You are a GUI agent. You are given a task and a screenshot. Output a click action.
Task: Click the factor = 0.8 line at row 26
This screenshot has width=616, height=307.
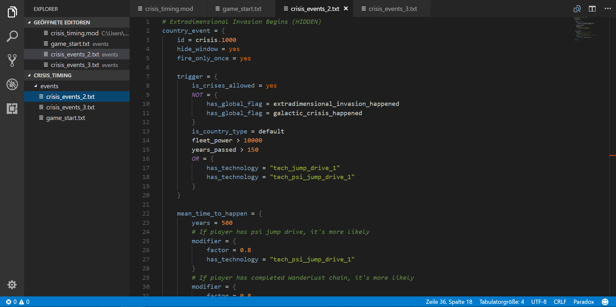tap(229, 250)
